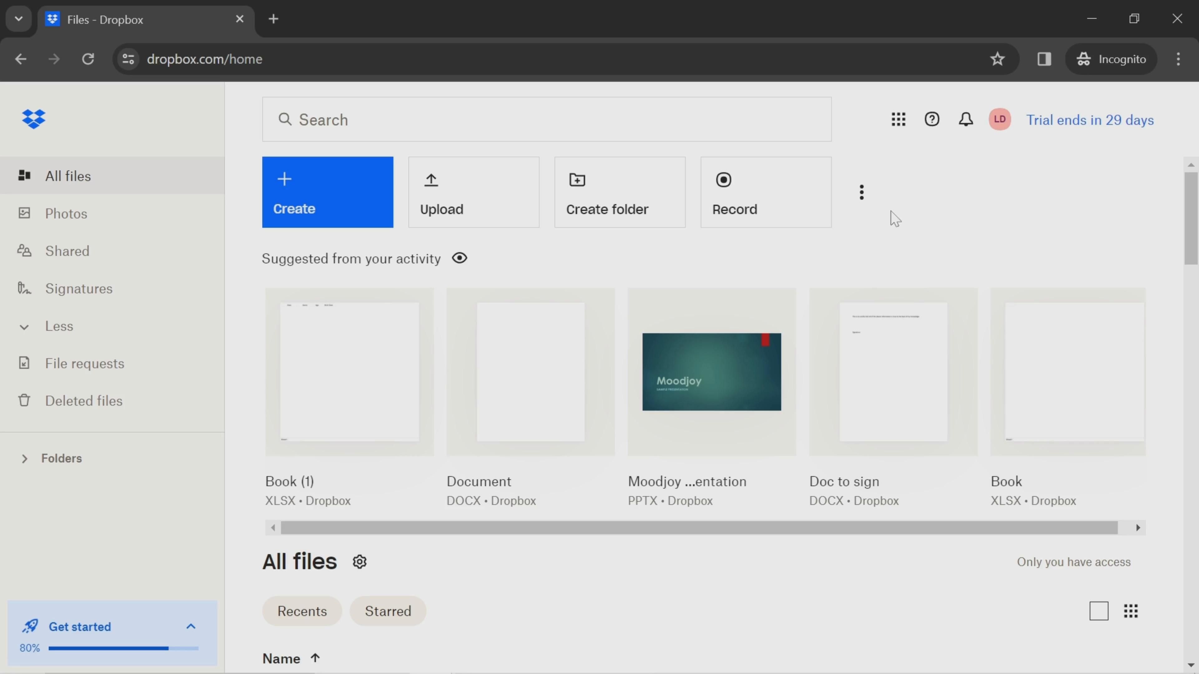Open the notifications bell
1199x674 pixels.
tap(965, 120)
